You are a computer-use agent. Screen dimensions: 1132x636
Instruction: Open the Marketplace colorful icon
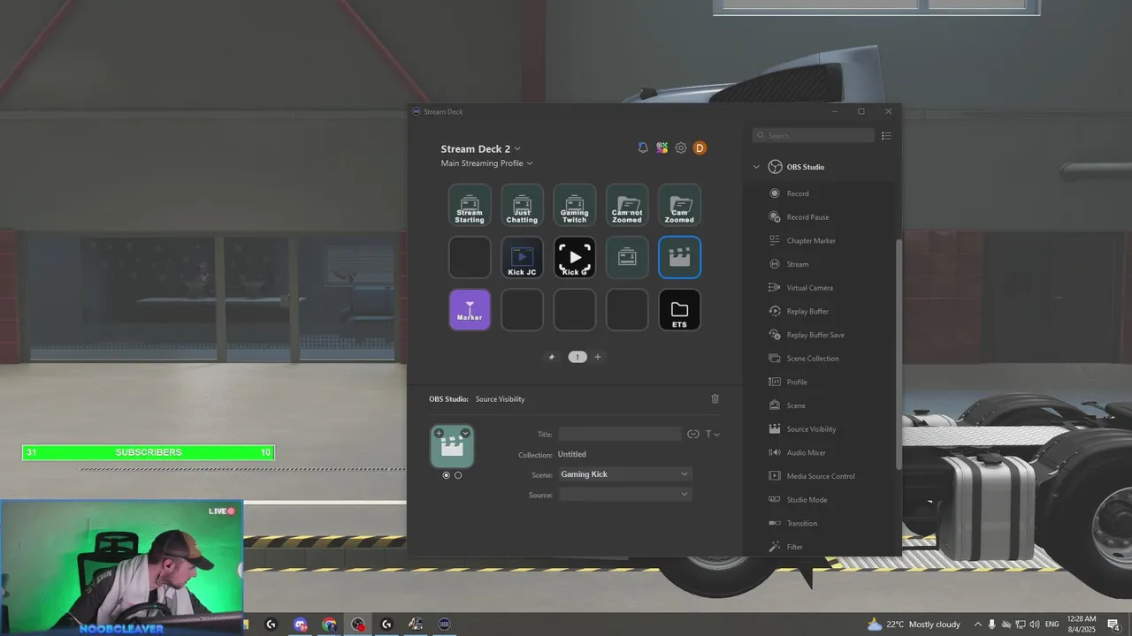click(x=662, y=148)
